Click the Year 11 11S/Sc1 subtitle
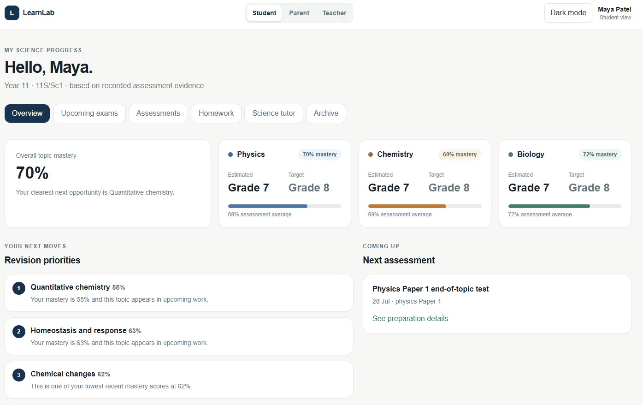Image resolution: width=643 pixels, height=405 pixels. (104, 86)
